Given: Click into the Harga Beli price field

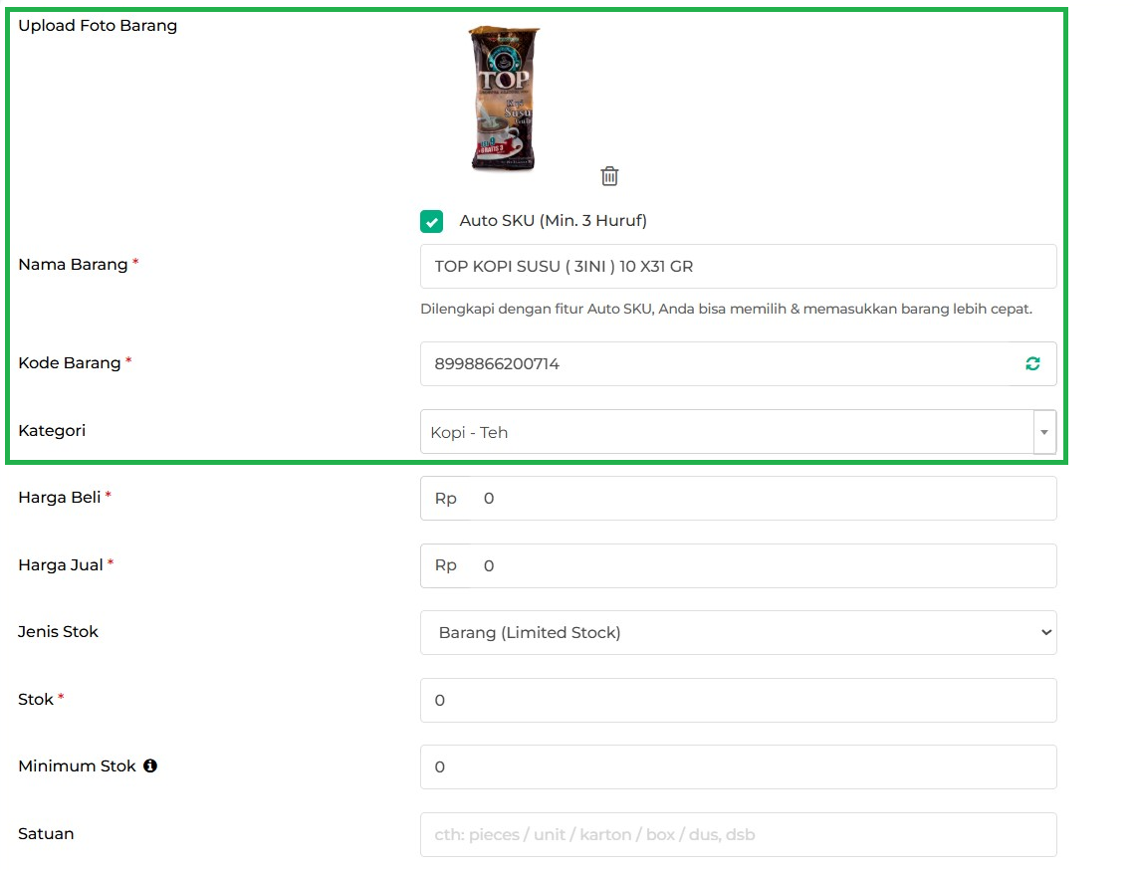Looking at the screenshot, I should (738, 498).
